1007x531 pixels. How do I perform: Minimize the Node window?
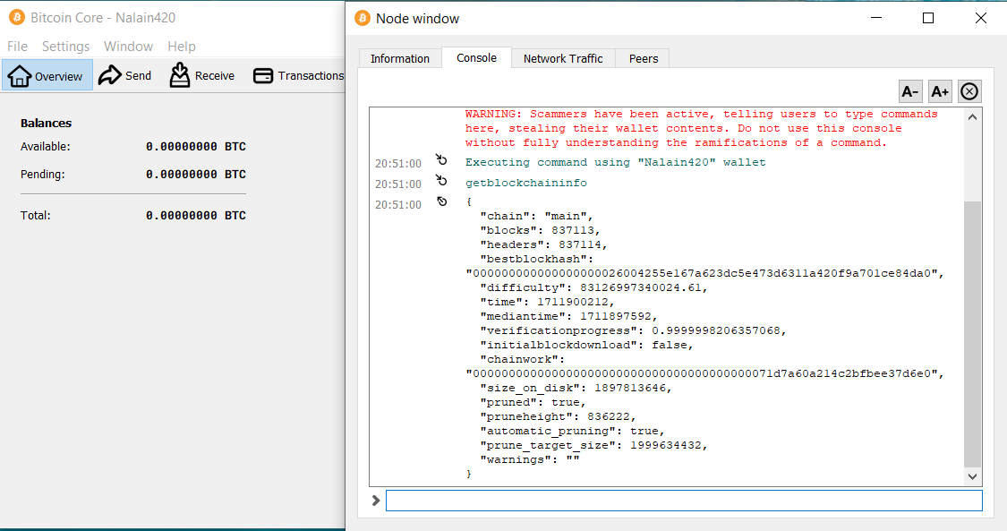click(876, 18)
